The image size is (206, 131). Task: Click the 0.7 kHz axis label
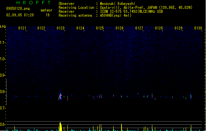(x=3, y=108)
